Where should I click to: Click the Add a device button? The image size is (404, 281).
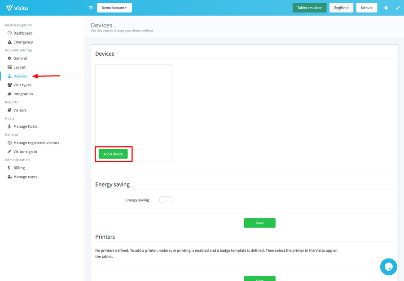[x=113, y=154]
